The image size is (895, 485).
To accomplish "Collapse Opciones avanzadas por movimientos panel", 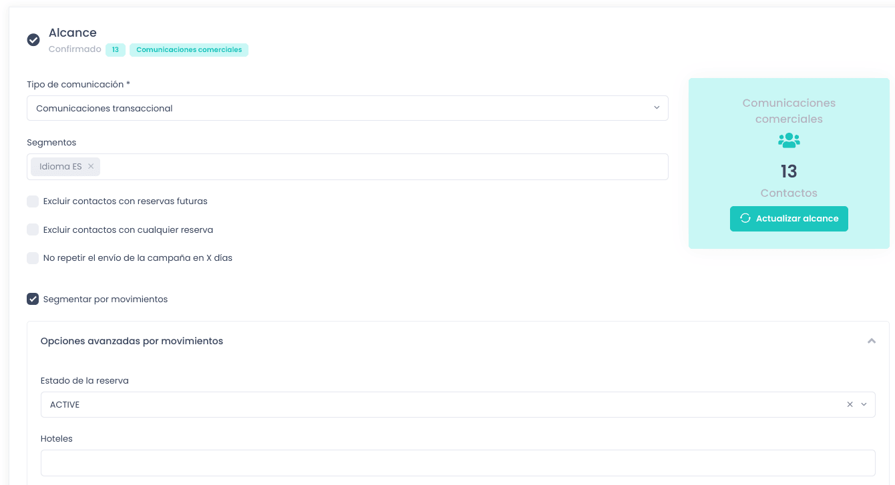I will (x=871, y=341).
